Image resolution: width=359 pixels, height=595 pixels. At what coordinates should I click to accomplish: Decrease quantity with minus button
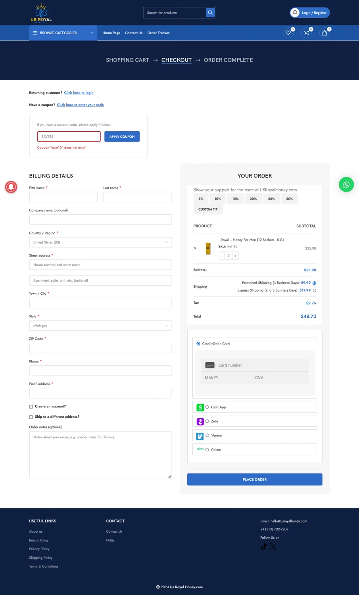(x=222, y=256)
